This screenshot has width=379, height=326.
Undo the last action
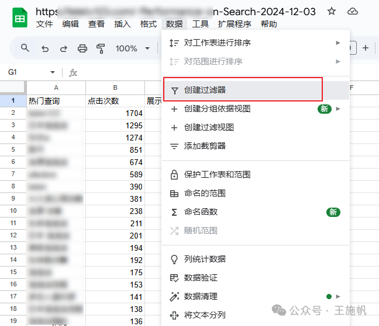click(45, 48)
